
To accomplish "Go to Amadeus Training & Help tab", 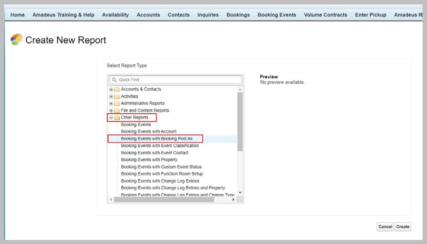I will click(x=64, y=15).
